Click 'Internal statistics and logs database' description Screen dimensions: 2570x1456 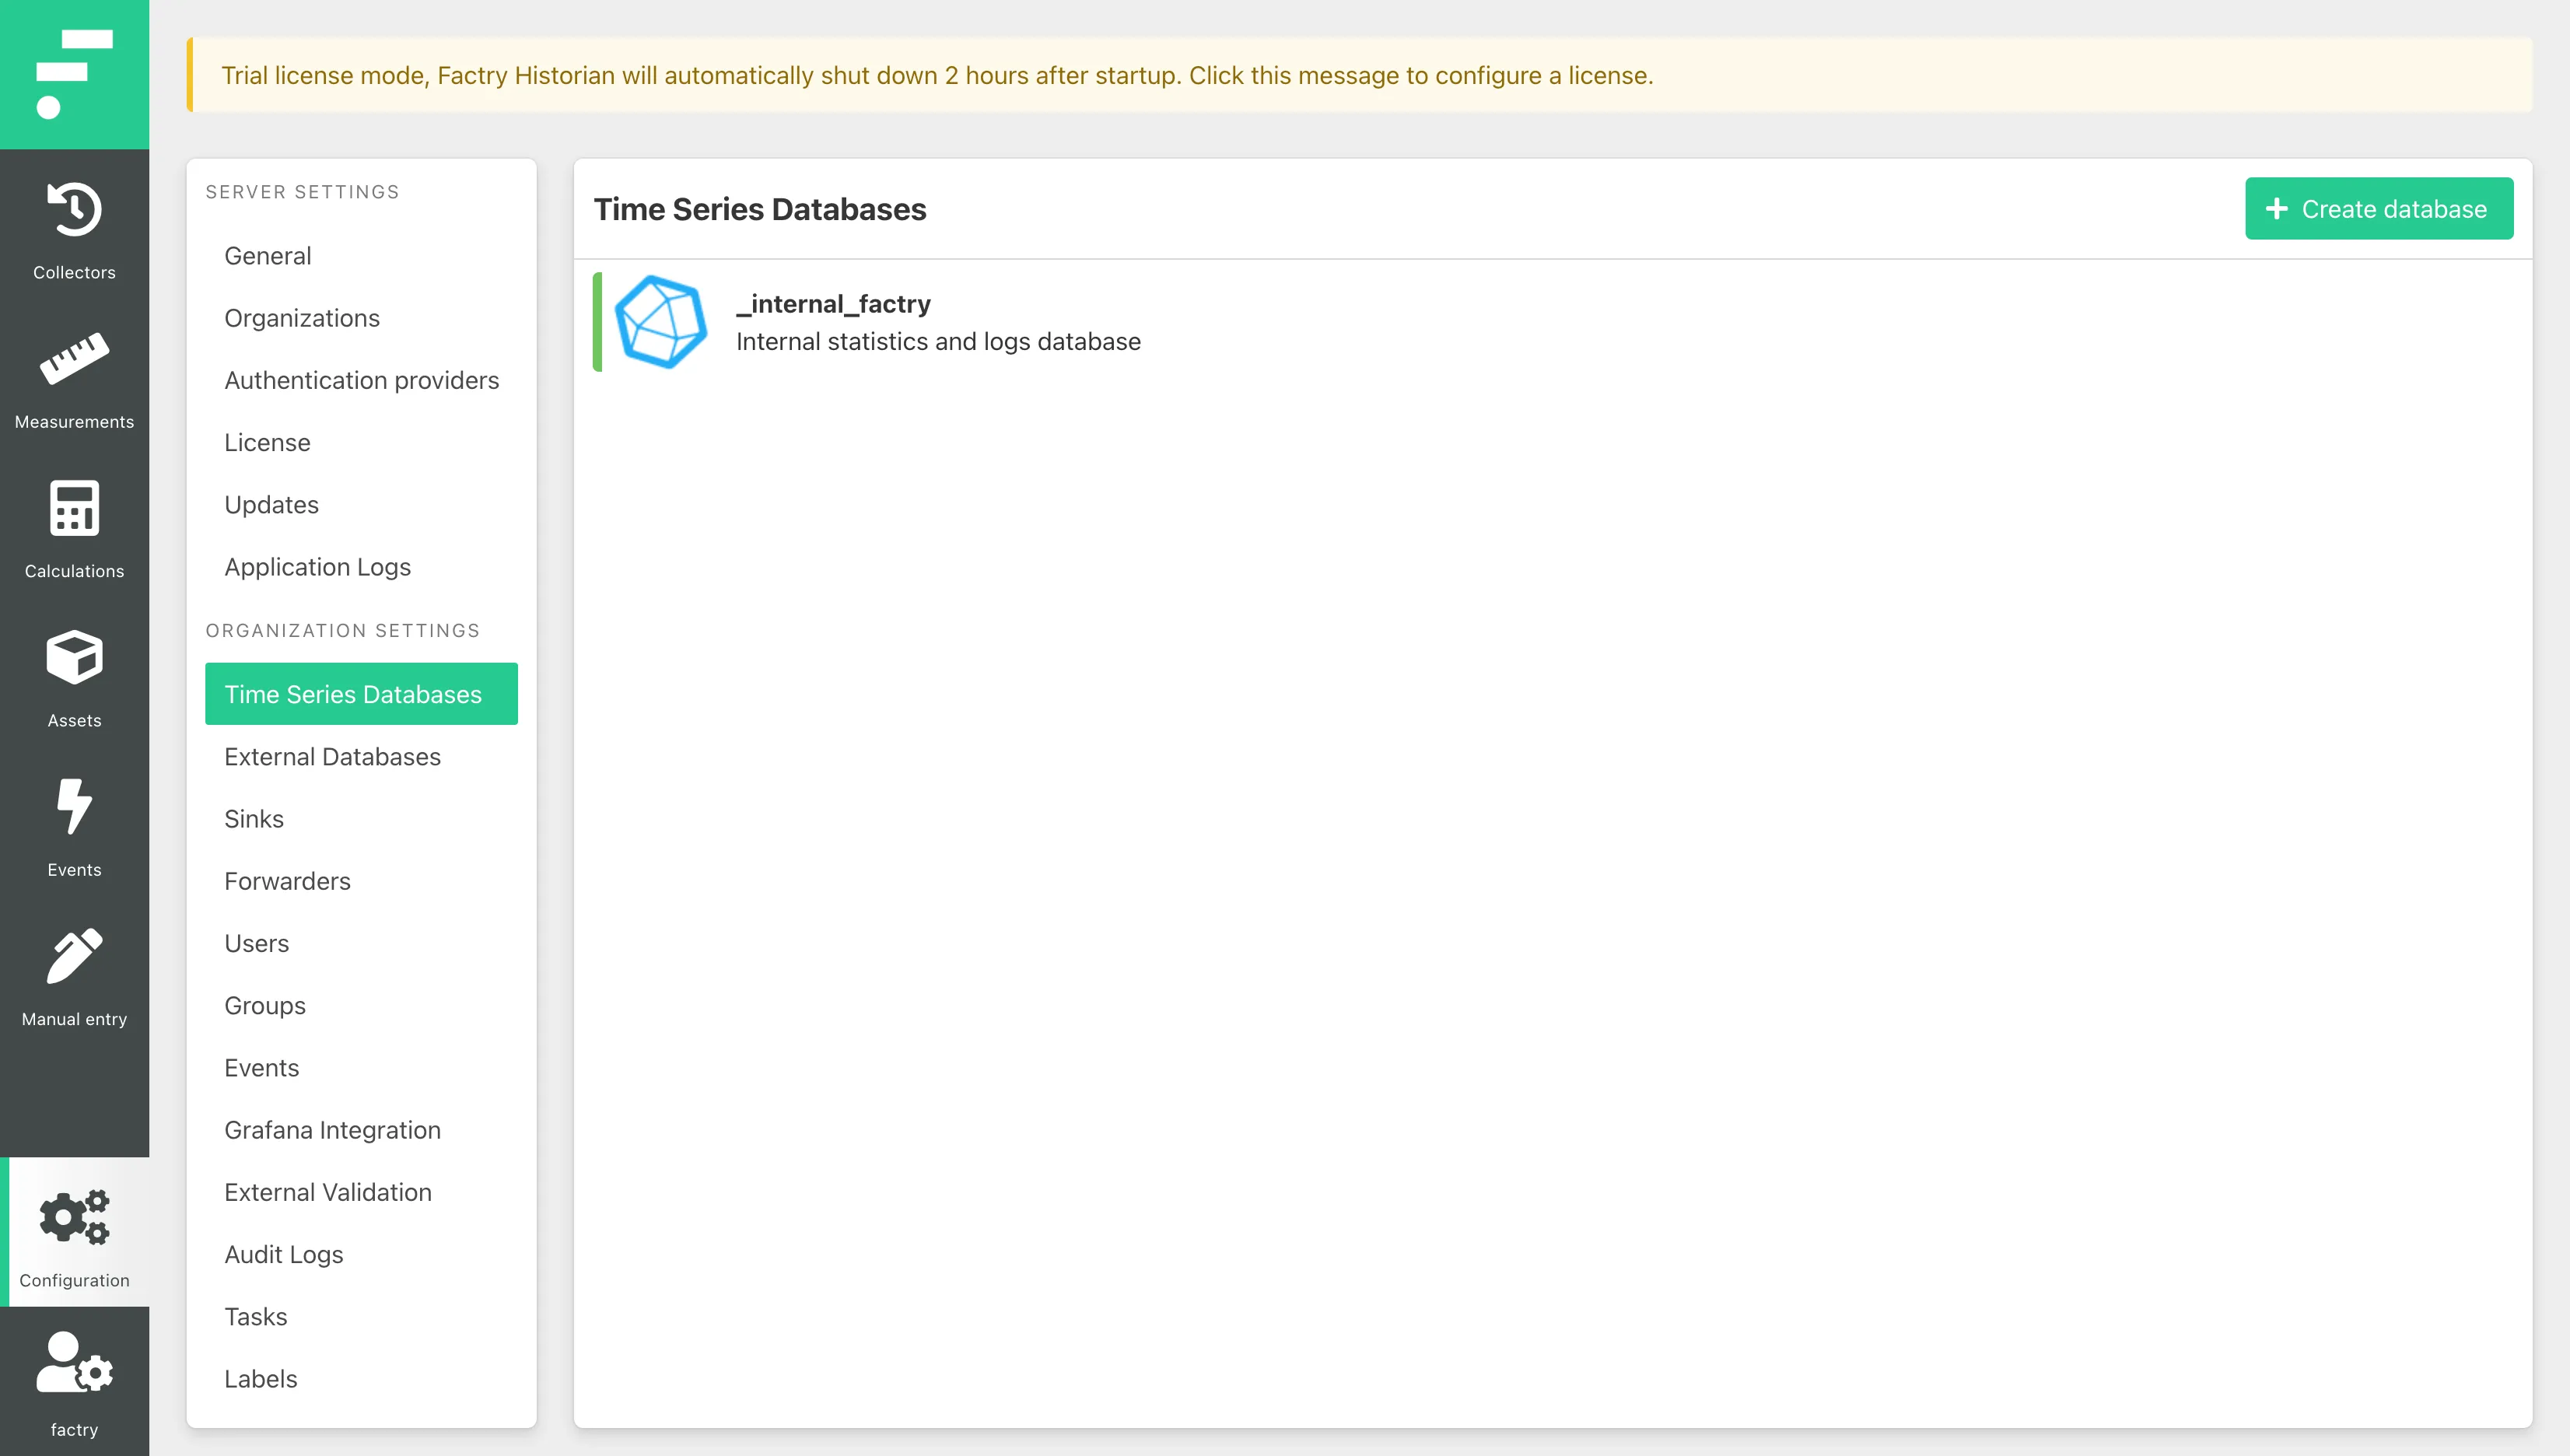click(938, 342)
